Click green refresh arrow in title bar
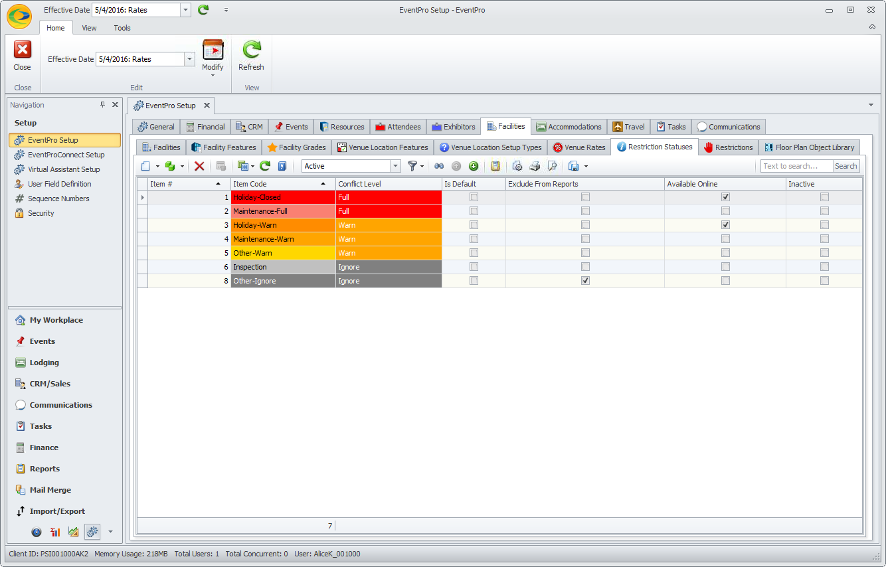The height and width of the screenshot is (567, 886). 203,9
